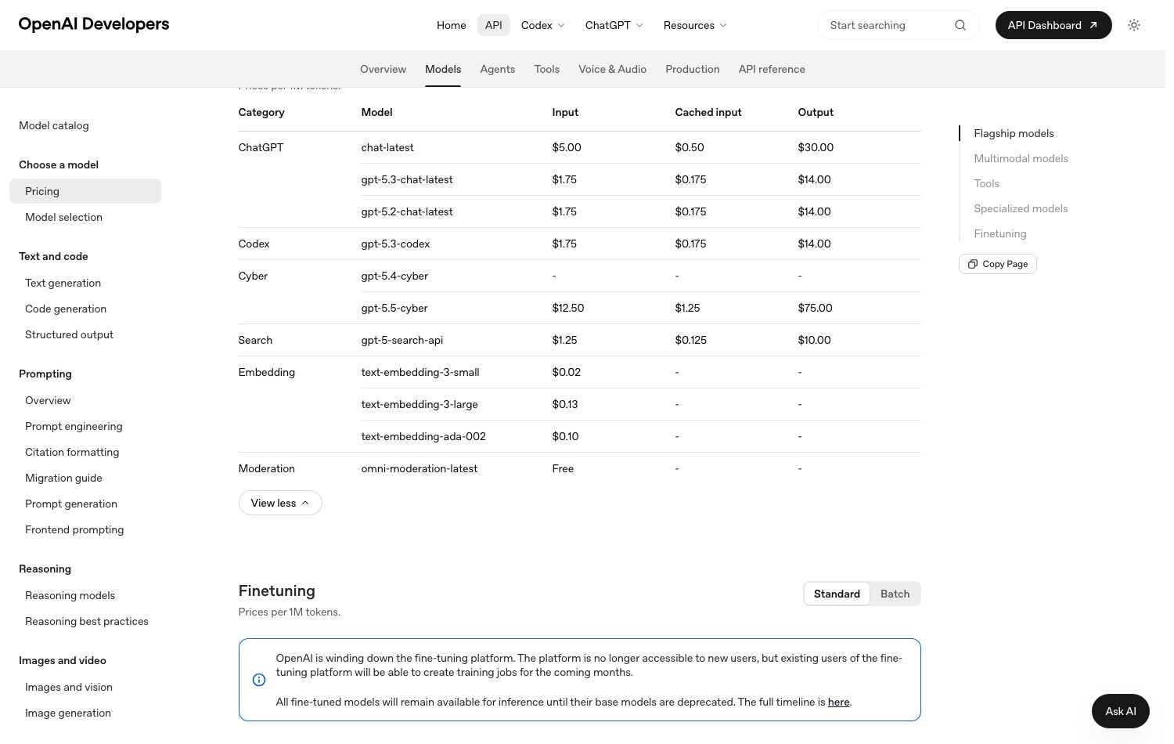The image size is (1174, 744).
Task: Click the Finetuning section heading
Action: pyautogui.click(x=277, y=591)
